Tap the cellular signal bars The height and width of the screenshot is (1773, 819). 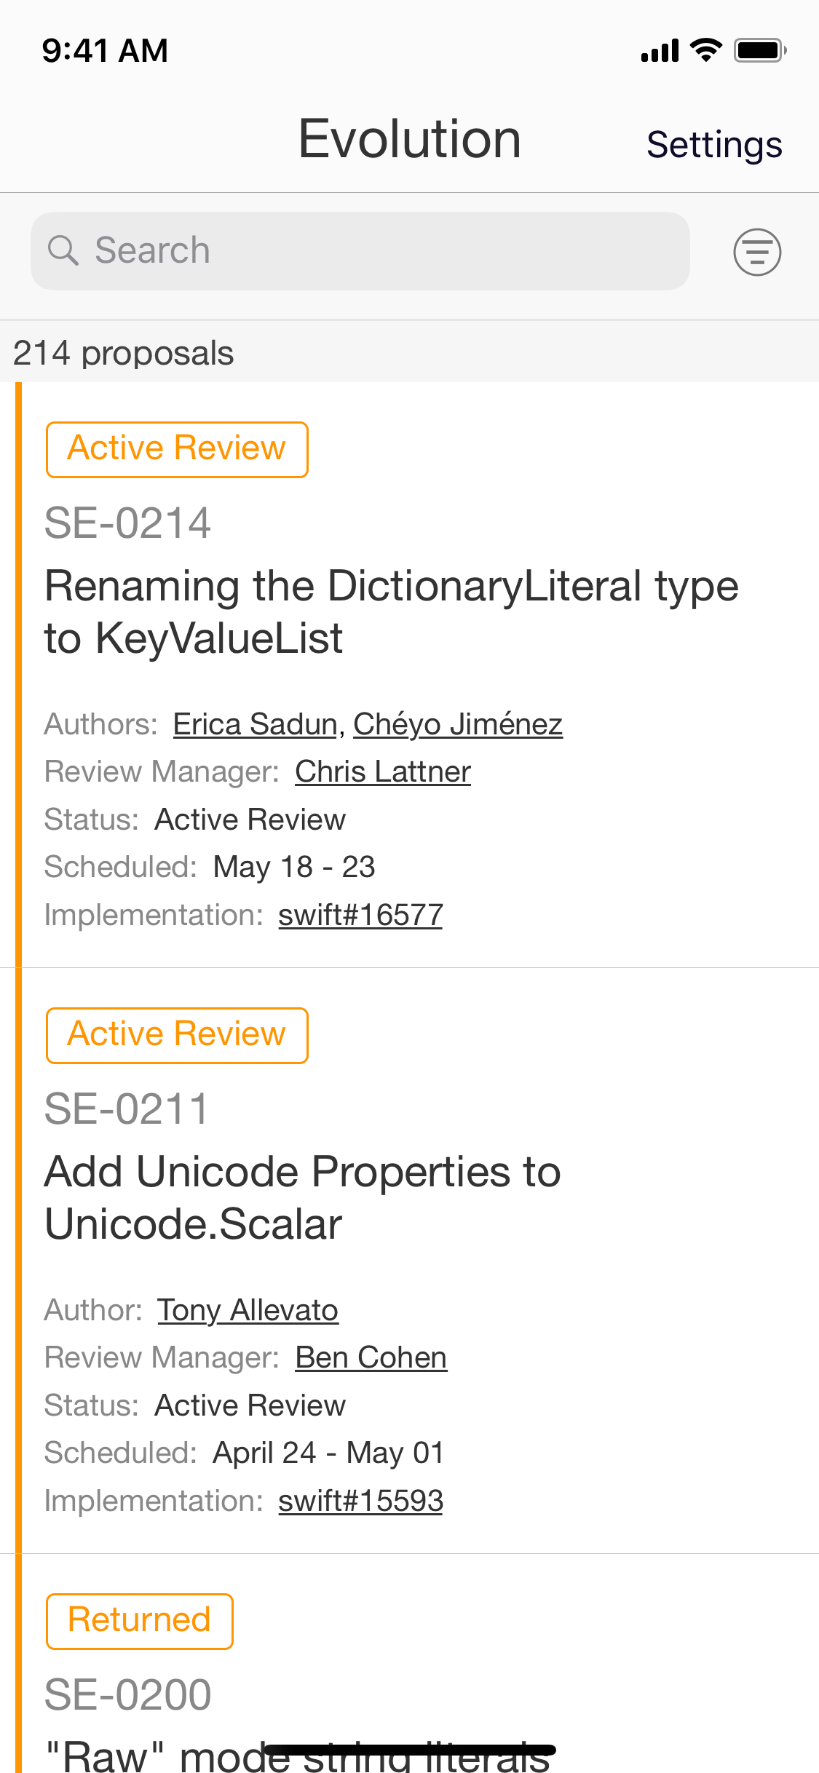660,50
